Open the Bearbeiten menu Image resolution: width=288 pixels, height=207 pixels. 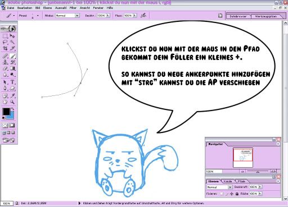point(25,8)
